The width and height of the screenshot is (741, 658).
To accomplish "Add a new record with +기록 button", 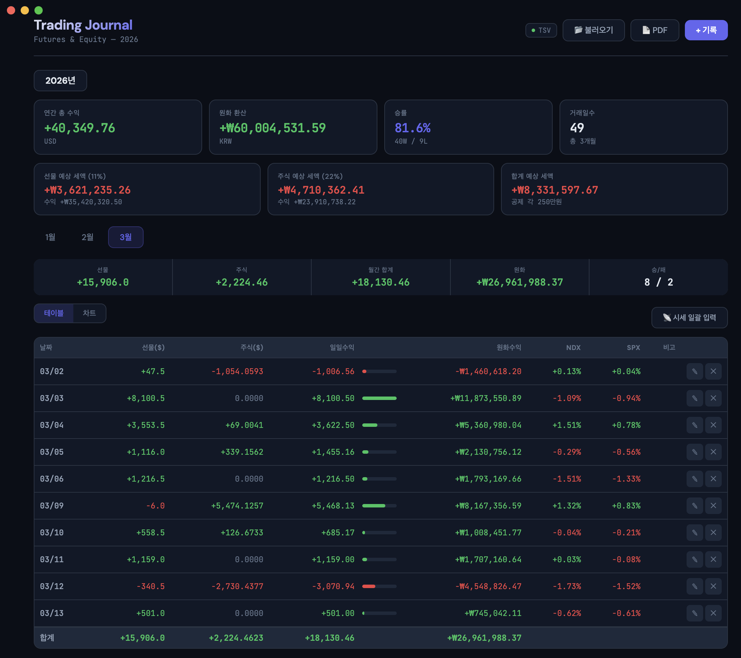I will point(706,30).
